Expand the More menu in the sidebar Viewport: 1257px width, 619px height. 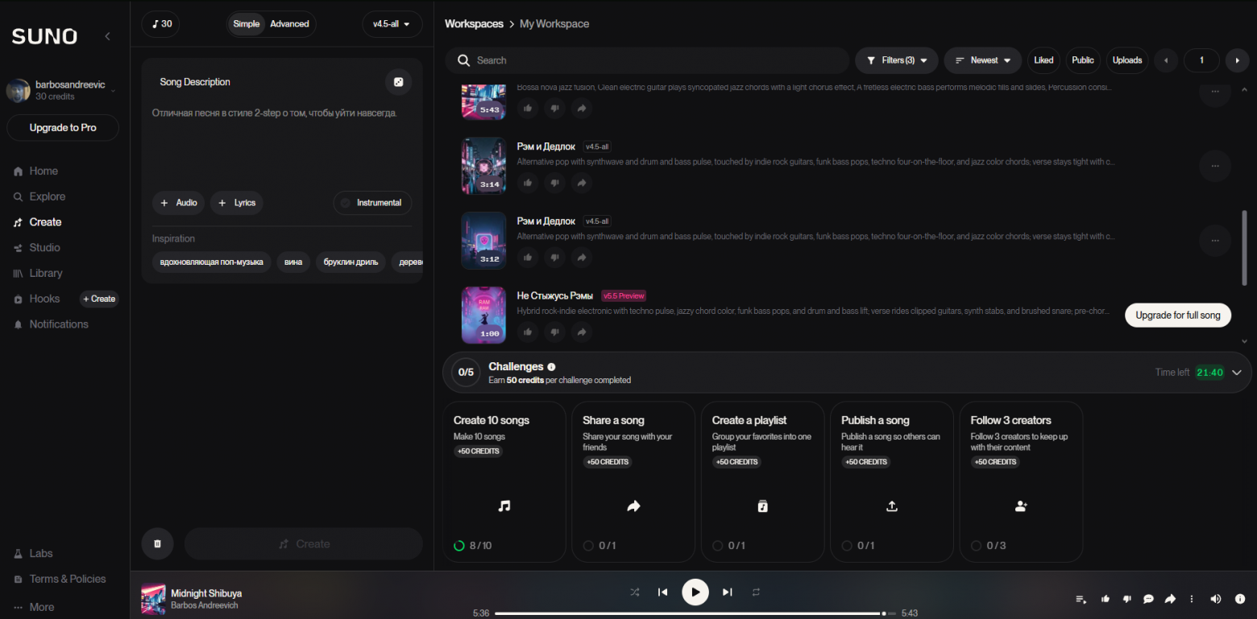click(x=34, y=607)
